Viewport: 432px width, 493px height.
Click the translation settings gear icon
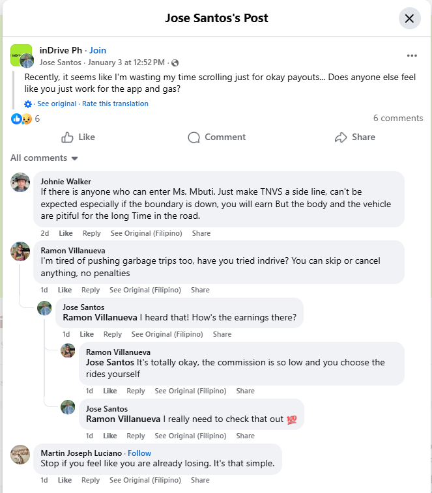tap(28, 104)
